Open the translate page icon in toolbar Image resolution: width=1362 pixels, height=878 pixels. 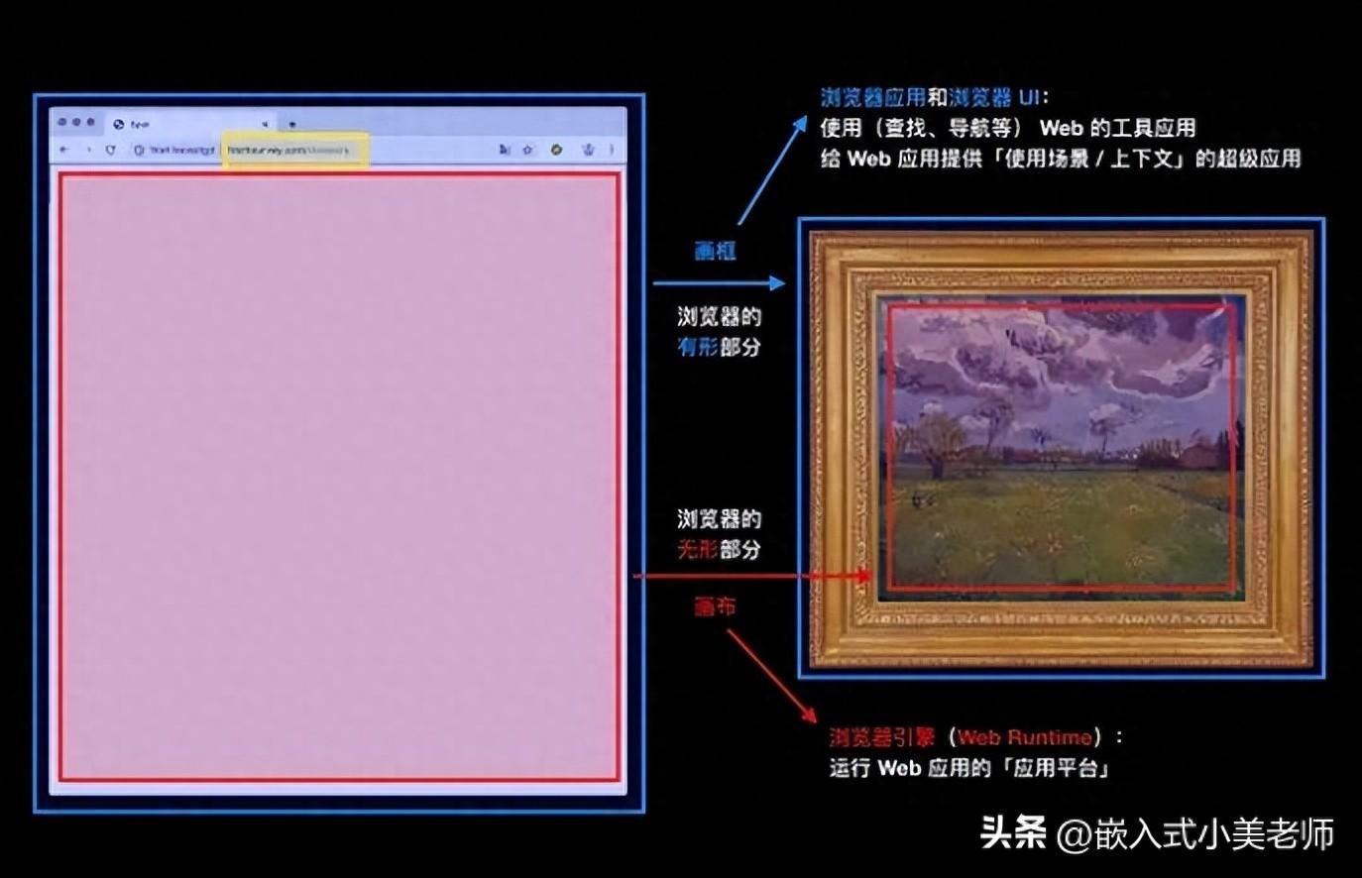click(505, 150)
